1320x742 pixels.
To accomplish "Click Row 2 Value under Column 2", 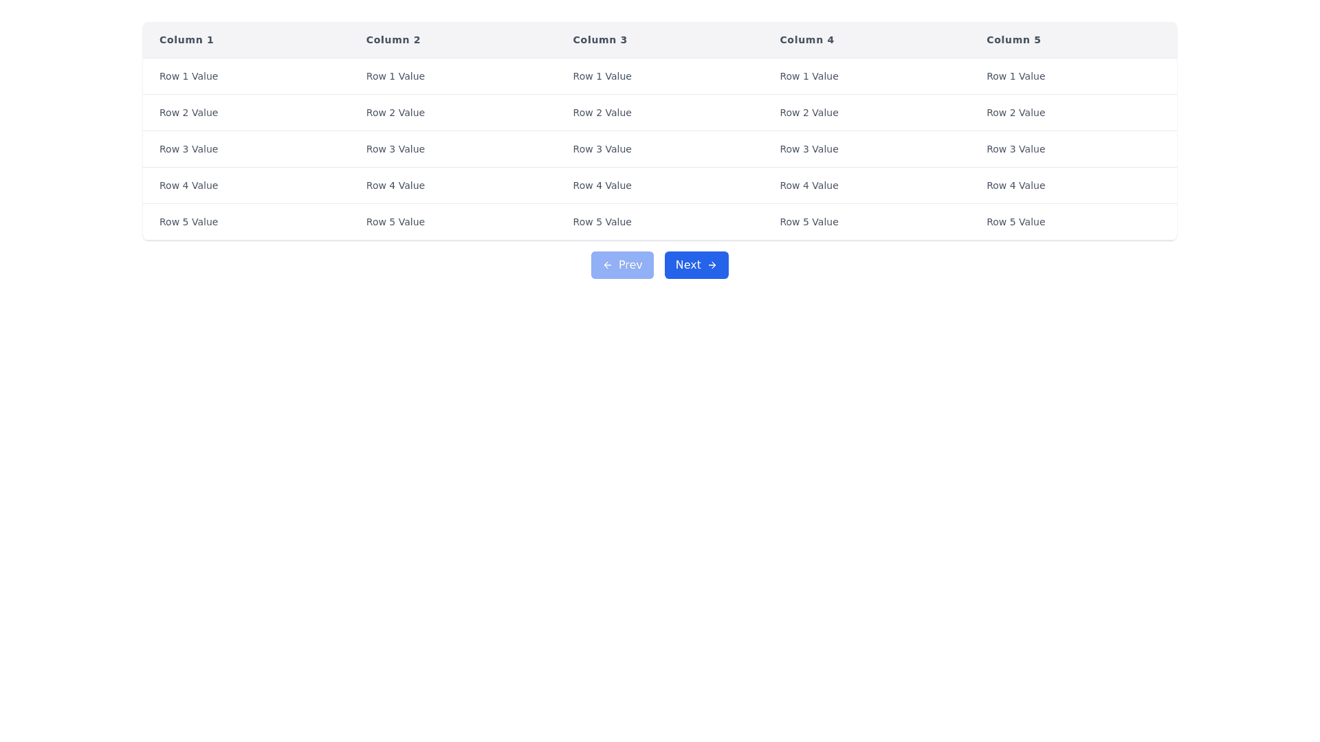I will 395,113.
